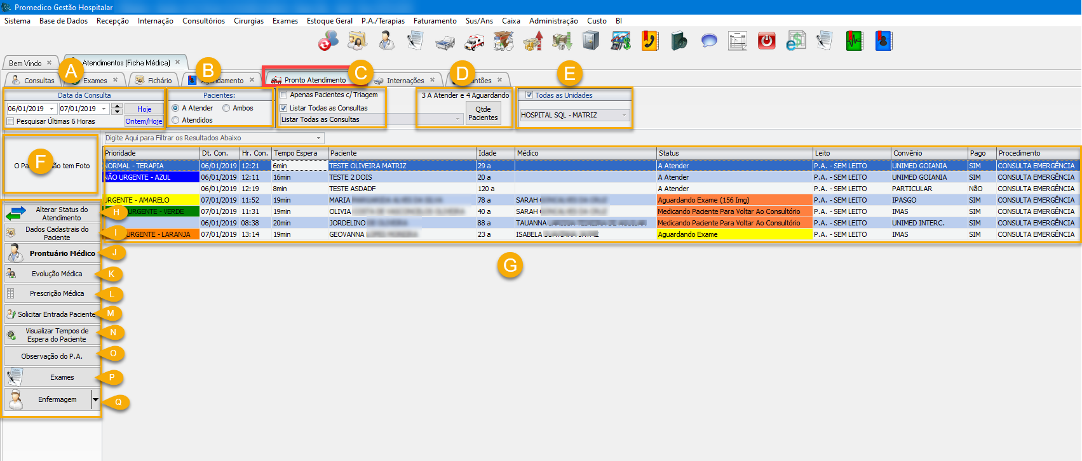Screen dimensions: 1082x461
Task: Select the Atendidos radio button
Action: (176, 120)
